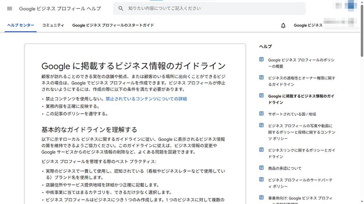Open 事業体向け Google ビジネス プロフィール article
The width and height of the screenshot is (364, 204).
(x=300, y=200)
